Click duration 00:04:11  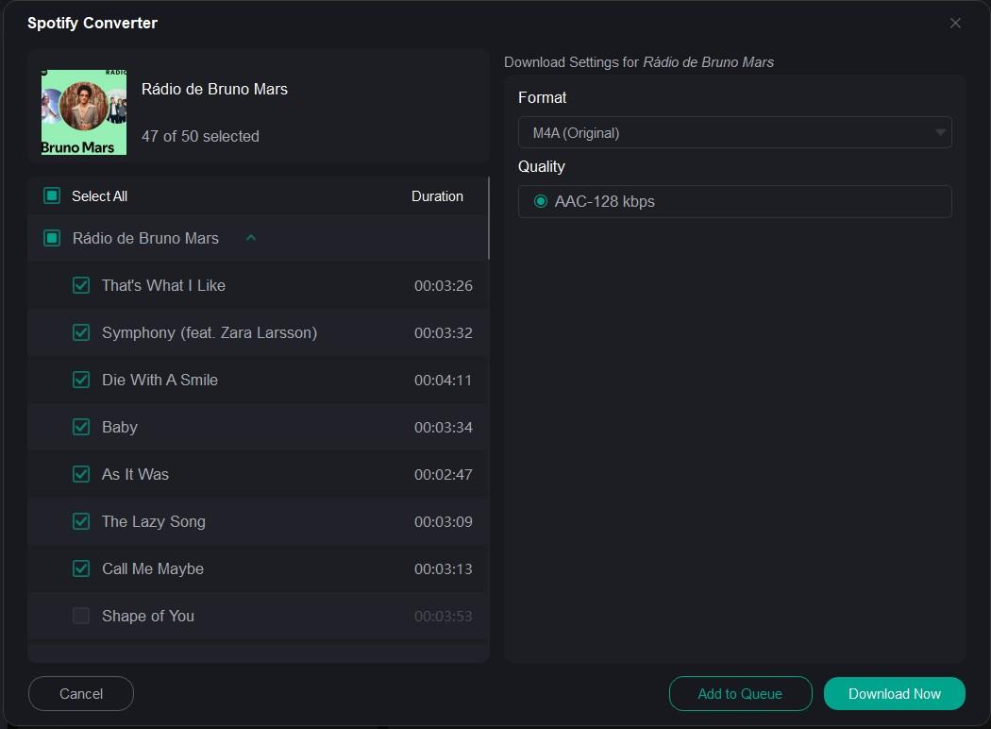point(443,380)
